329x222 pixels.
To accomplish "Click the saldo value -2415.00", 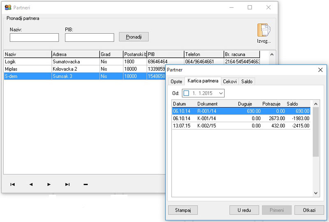I will pyautogui.click(x=301, y=126).
